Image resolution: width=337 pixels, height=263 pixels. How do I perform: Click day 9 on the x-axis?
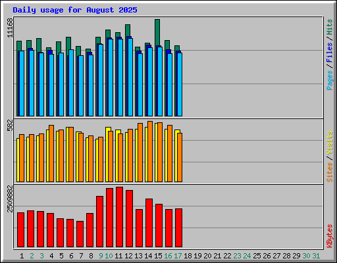pos(101,256)
